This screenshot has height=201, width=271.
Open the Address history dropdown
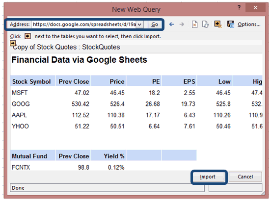click(x=139, y=25)
